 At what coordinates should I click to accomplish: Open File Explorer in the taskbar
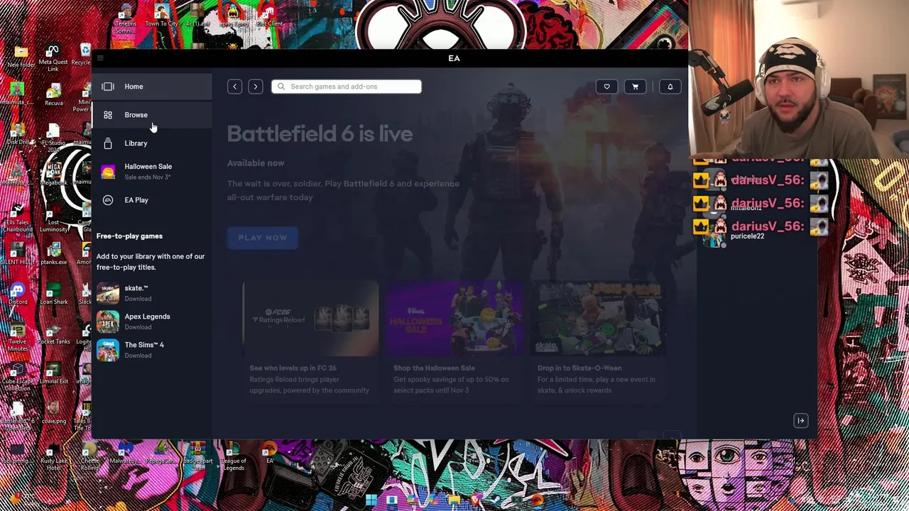click(x=454, y=500)
